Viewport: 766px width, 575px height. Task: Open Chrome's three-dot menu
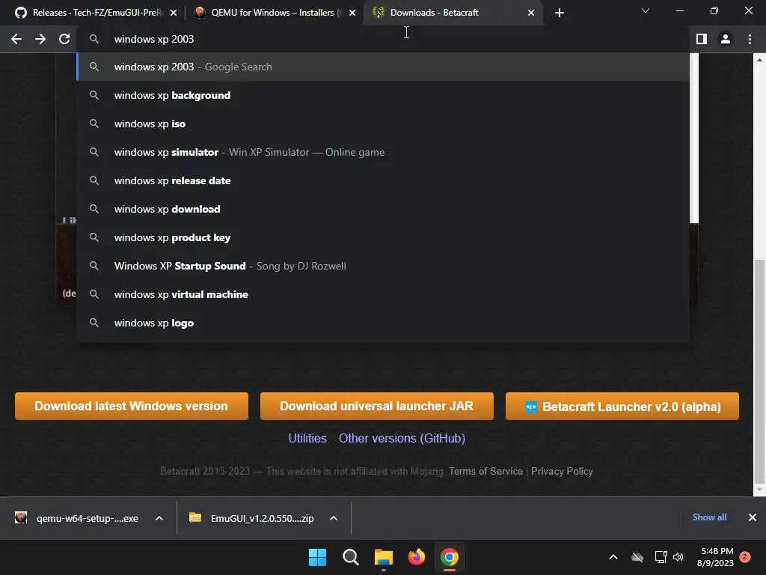click(750, 39)
